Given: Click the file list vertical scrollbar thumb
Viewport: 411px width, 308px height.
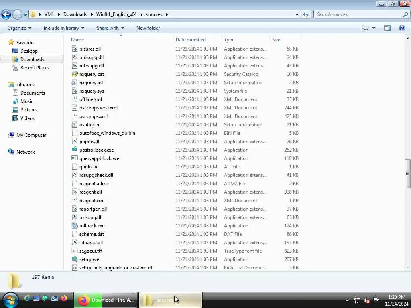Looking at the screenshot, I should [407, 173].
